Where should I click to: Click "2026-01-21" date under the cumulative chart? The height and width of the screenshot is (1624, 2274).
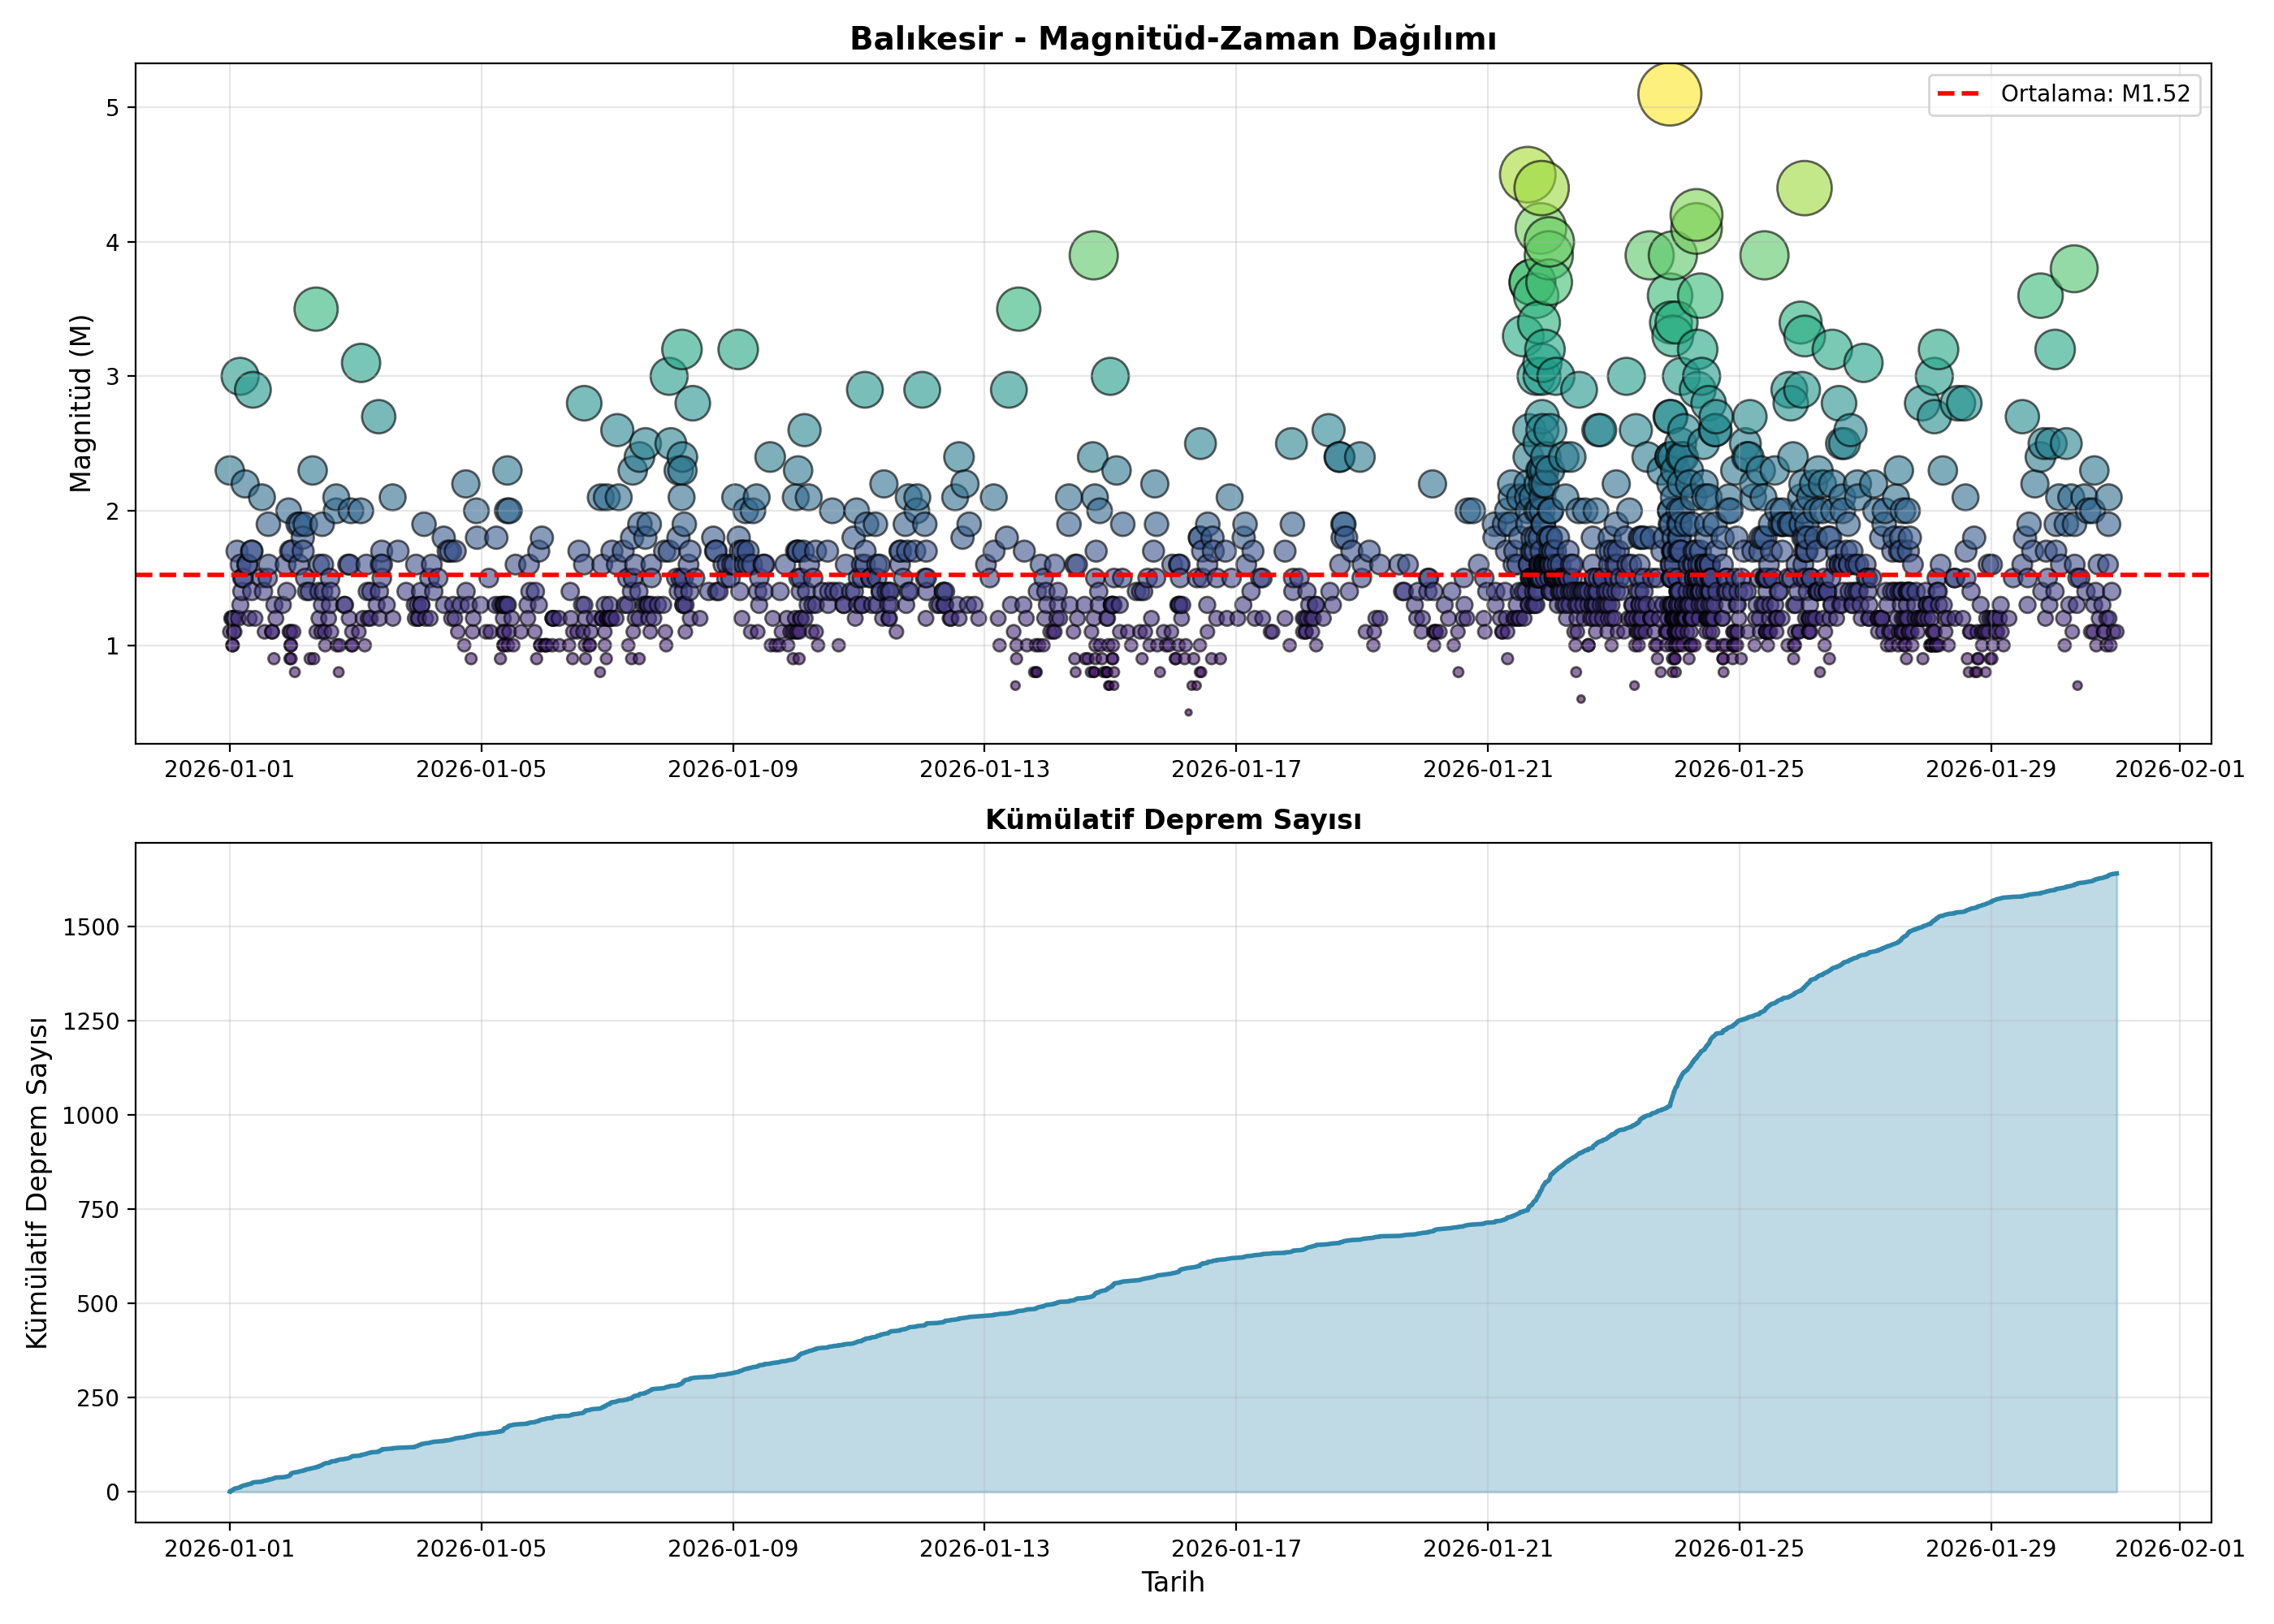click(x=1488, y=1549)
